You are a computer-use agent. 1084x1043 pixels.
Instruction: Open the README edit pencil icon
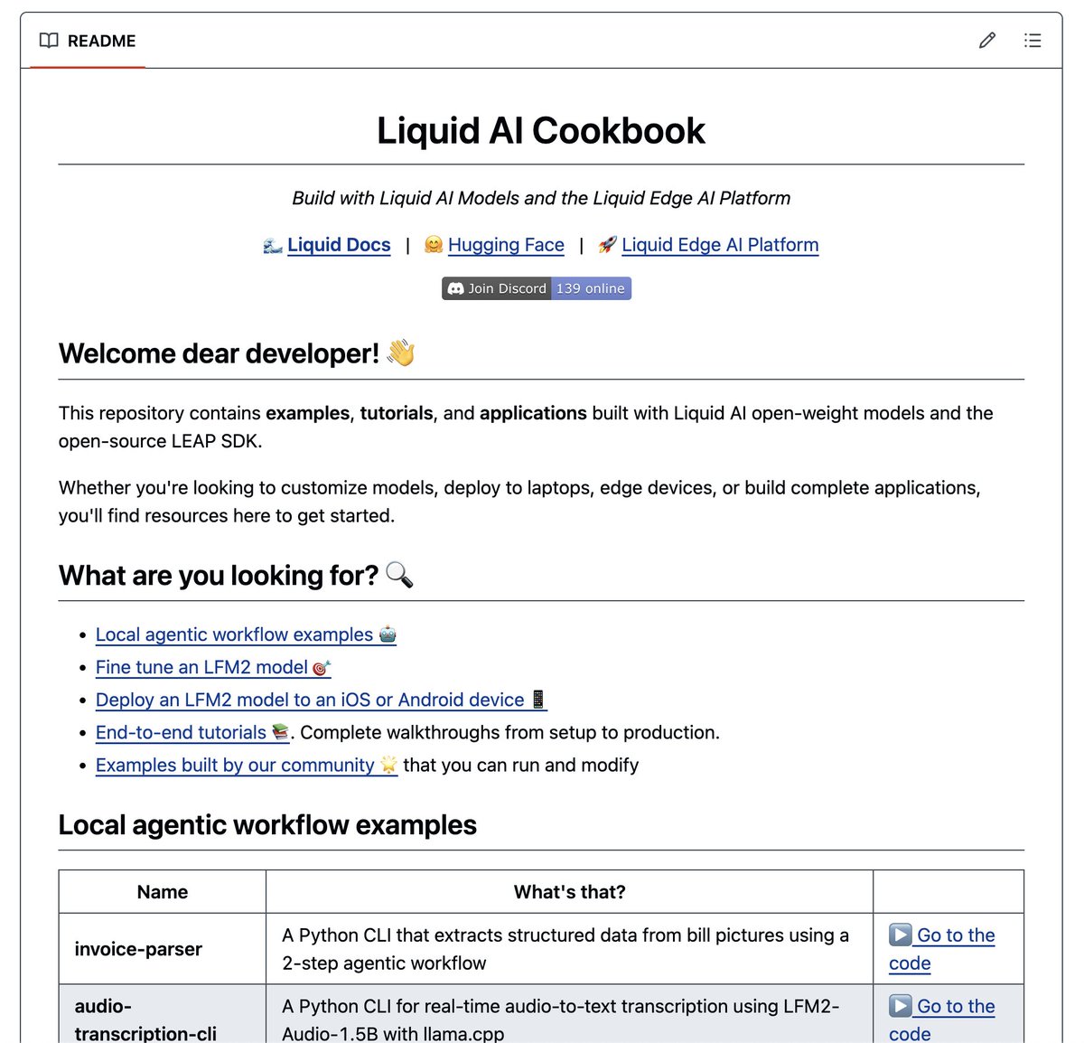[986, 41]
